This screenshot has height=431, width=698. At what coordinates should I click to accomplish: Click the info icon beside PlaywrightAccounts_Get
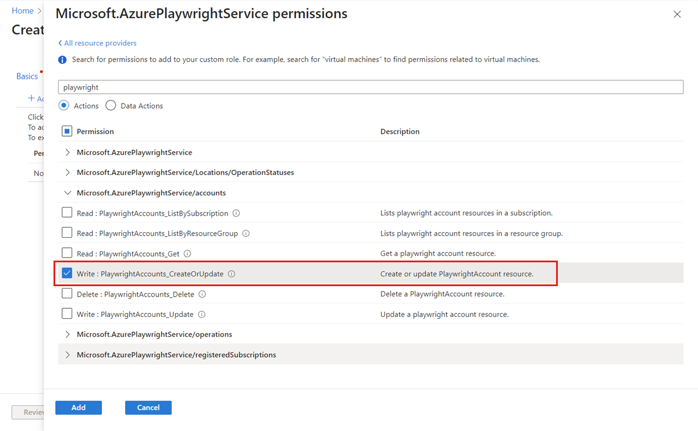pos(187,254)
